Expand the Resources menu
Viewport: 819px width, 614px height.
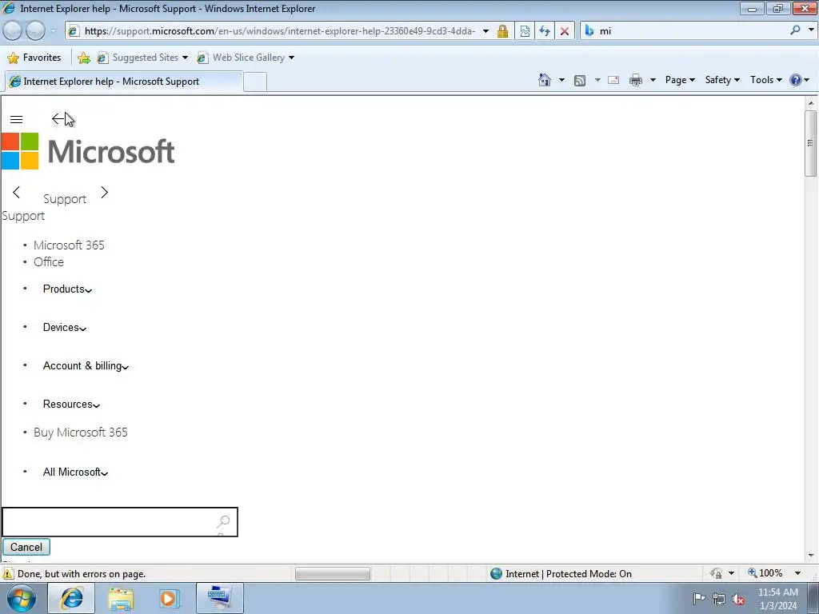coord(71,404)
